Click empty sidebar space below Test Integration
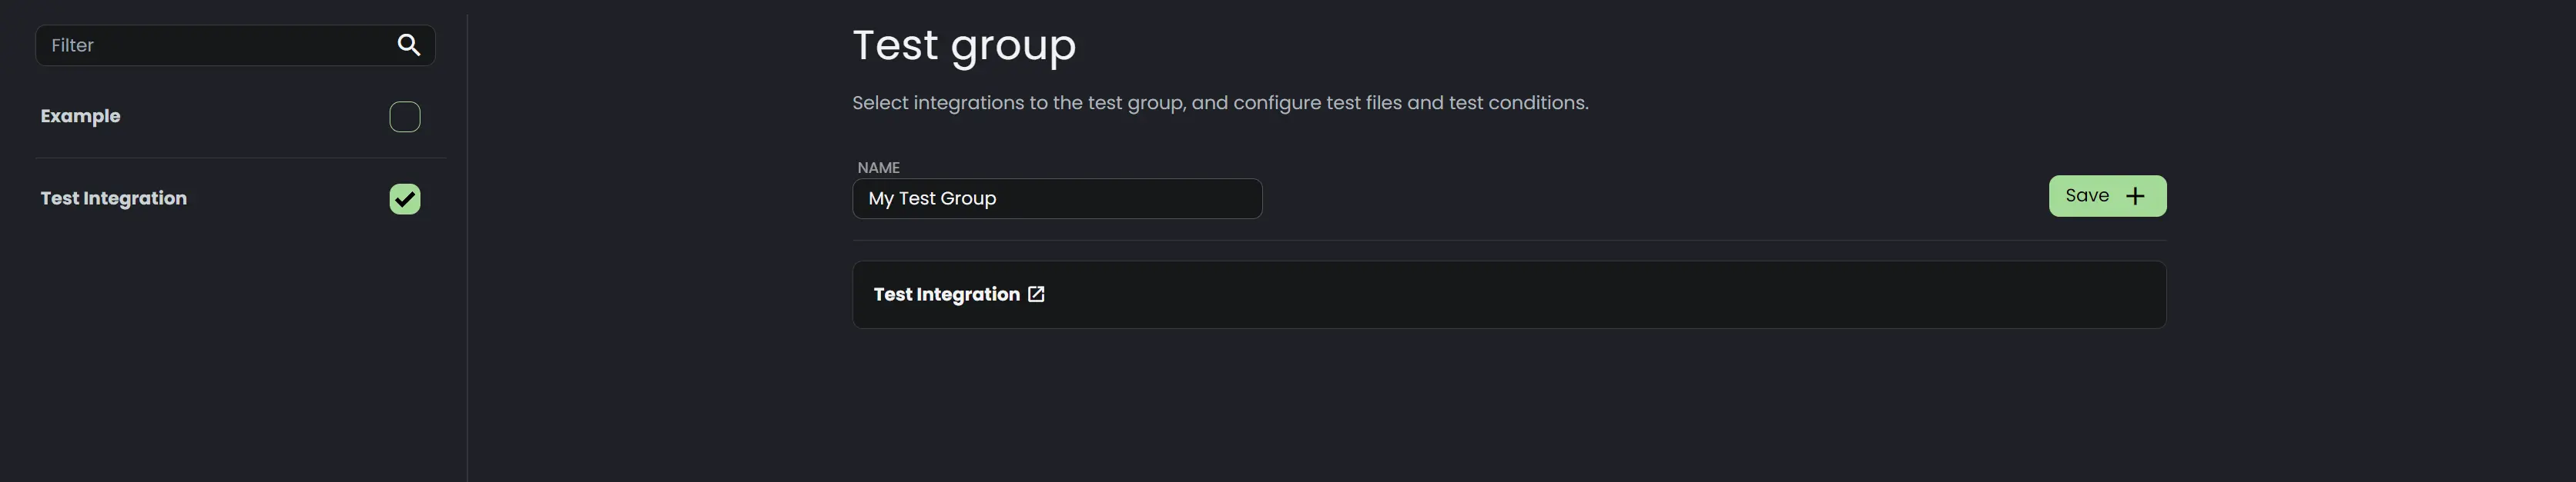 pos(235,349)
